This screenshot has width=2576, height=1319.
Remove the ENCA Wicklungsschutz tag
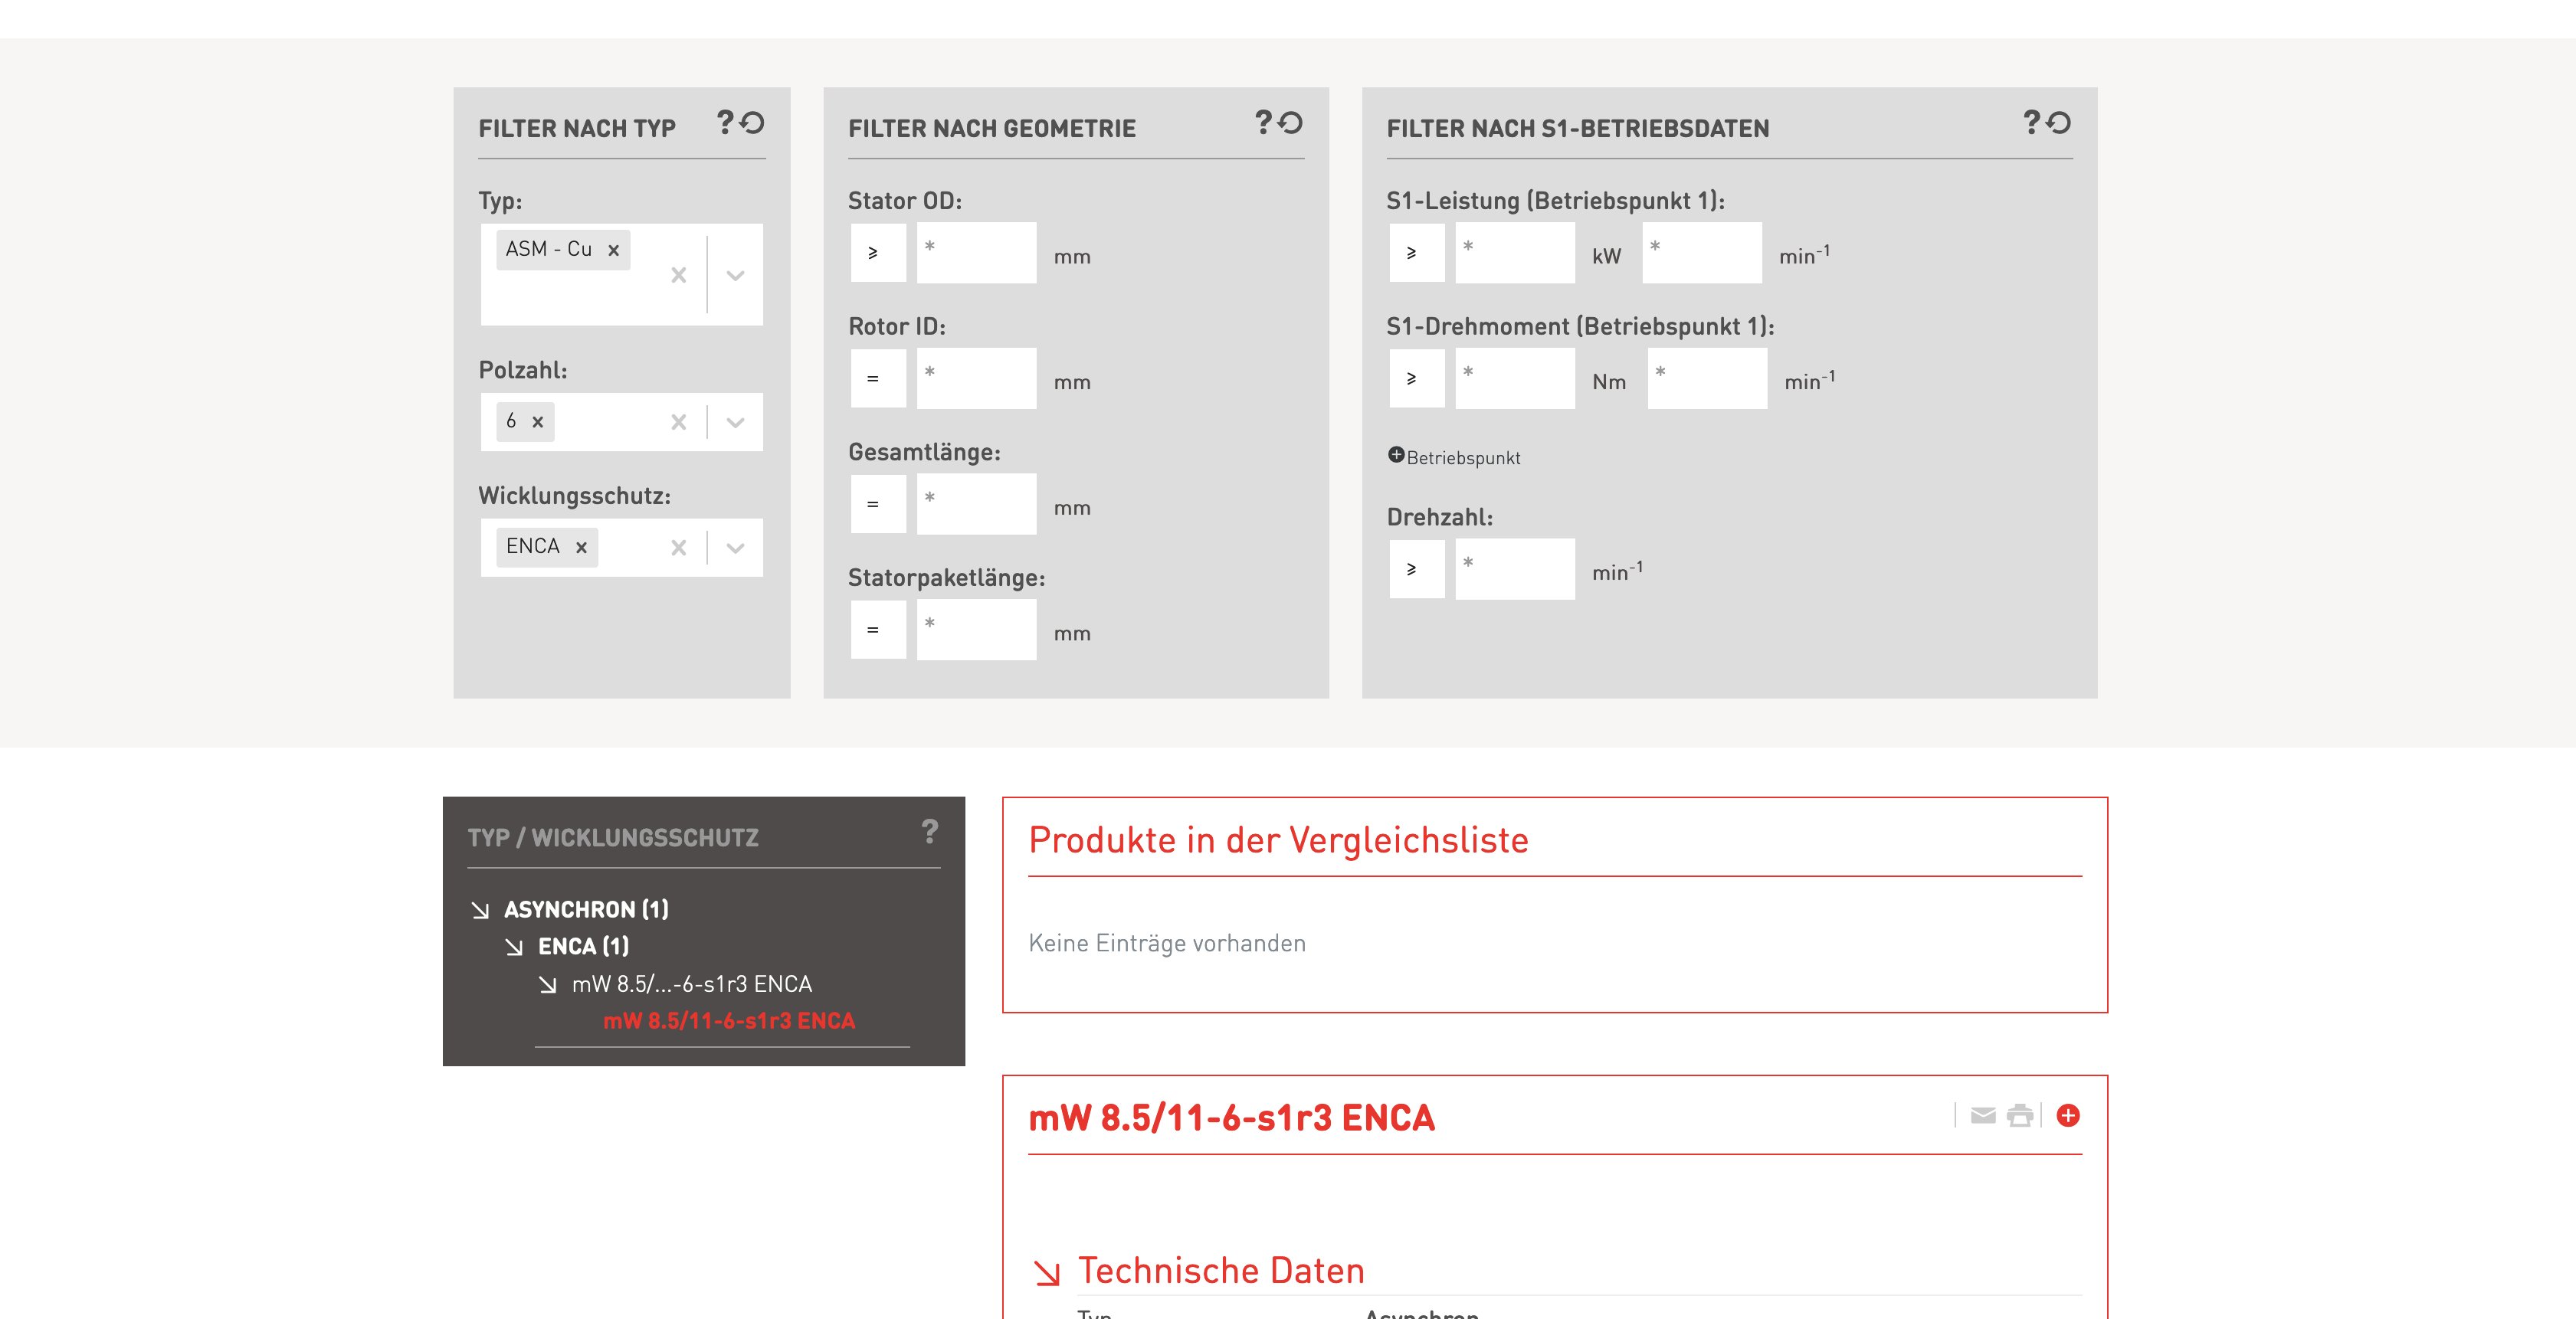(x=581, y=547)
